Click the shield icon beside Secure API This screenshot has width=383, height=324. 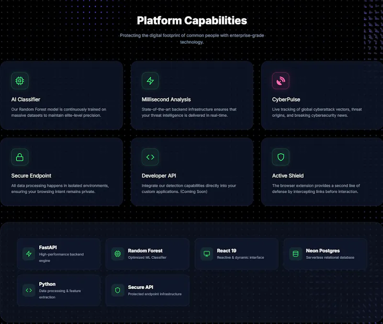coord(118,290)
